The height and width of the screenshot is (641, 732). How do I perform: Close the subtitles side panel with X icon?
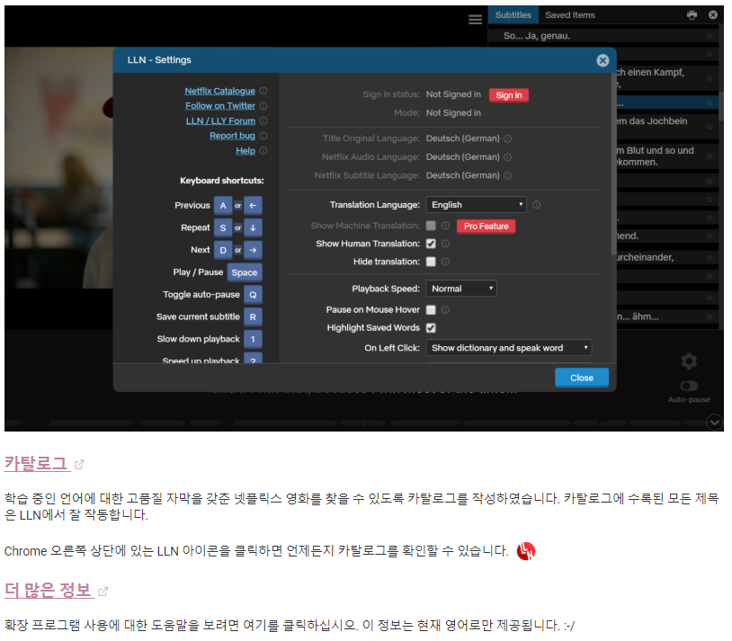pos(712,15)
